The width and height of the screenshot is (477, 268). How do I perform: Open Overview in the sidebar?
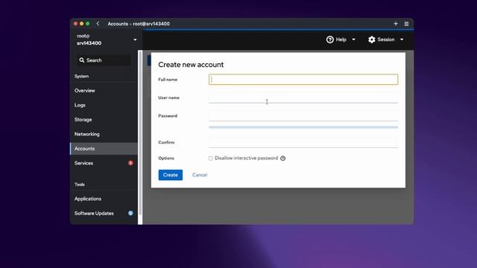(x=104, y=91)
